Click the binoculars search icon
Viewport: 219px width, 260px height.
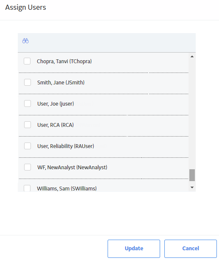(25, 41)
